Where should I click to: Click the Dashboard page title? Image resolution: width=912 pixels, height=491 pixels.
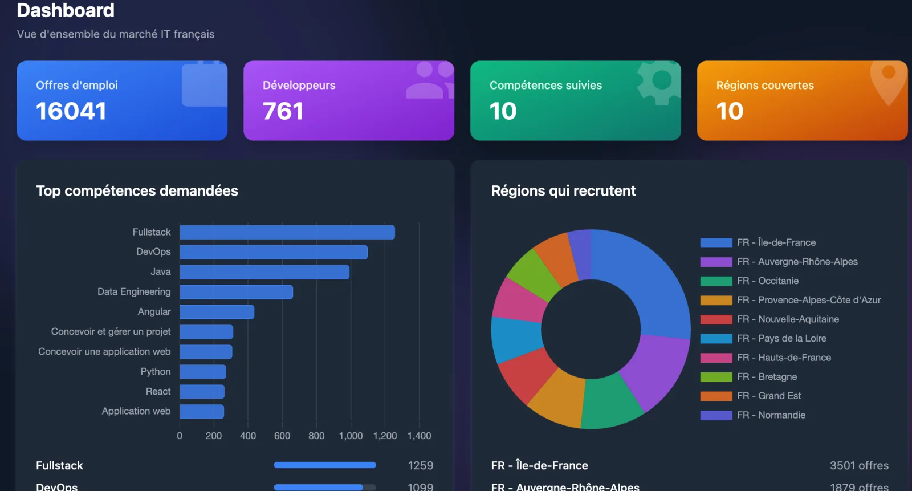tap(66, 10)
